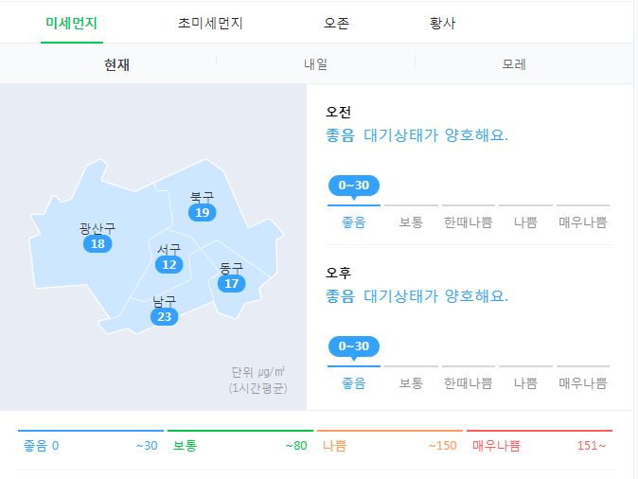
Task: Click the afternoon 보통 grade segment
Action: [411, 377]
